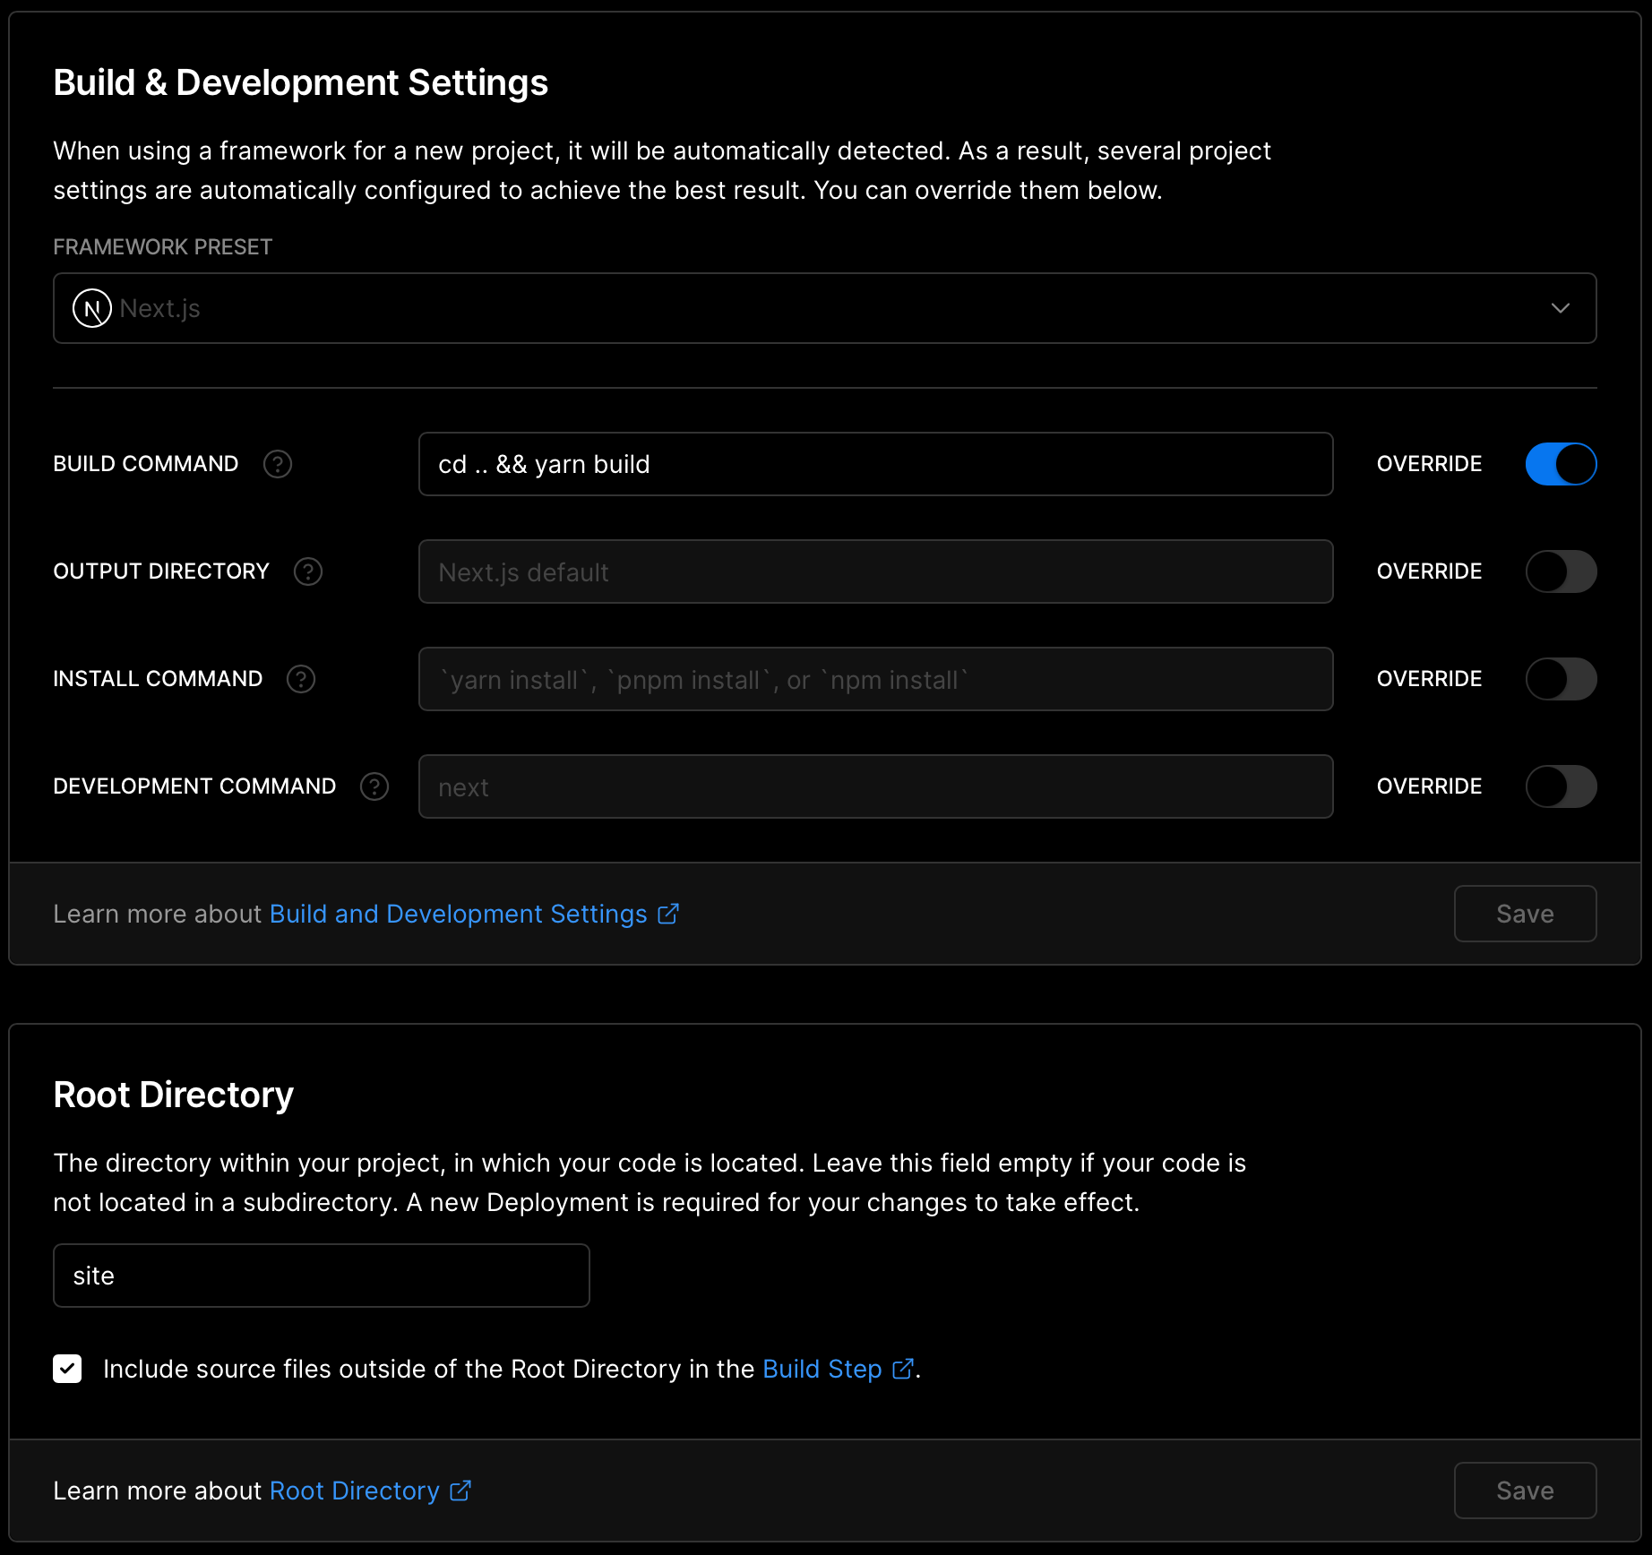Uncheck the include source files checkbox

coord(67,1369)
